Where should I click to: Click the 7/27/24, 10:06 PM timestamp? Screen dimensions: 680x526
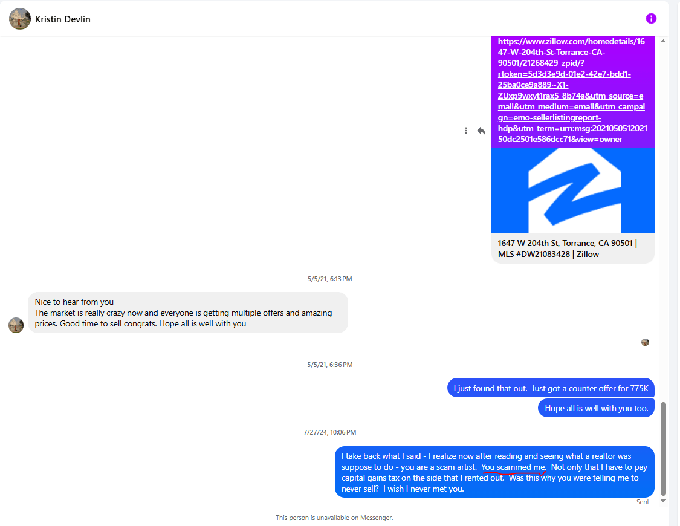tap(330, 432)
